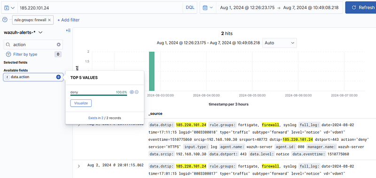The image size is (376, 178).
Task: Filter out the deny value
Action: coord(137,92)
